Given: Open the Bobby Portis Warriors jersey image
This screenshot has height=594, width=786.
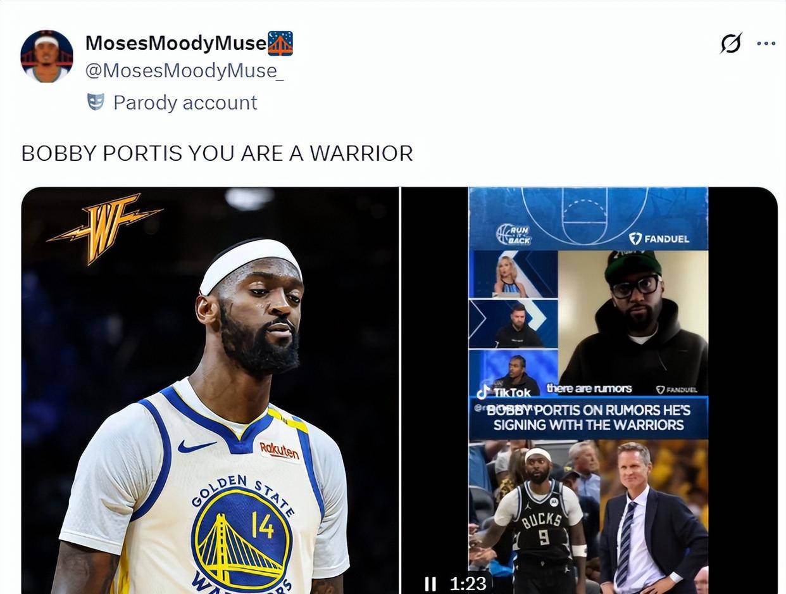Looking at the screenshot, I should coord(210,390).
